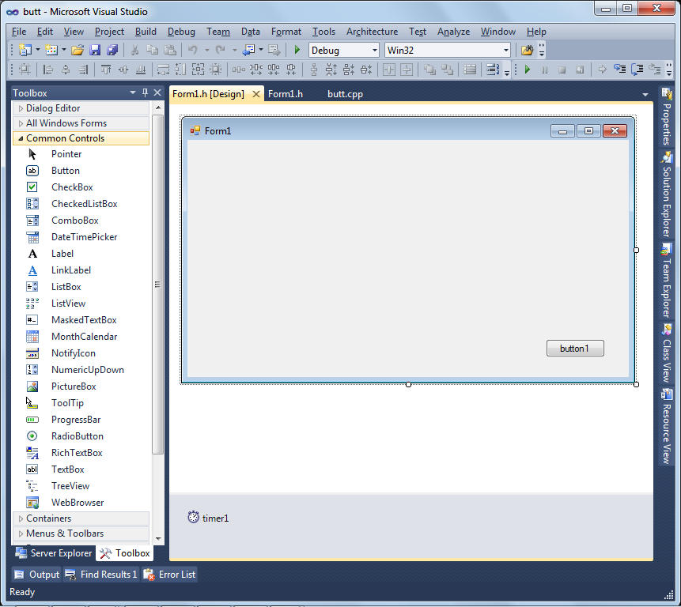Click the Add New Item toolbar icon

(x=51, y=51)
